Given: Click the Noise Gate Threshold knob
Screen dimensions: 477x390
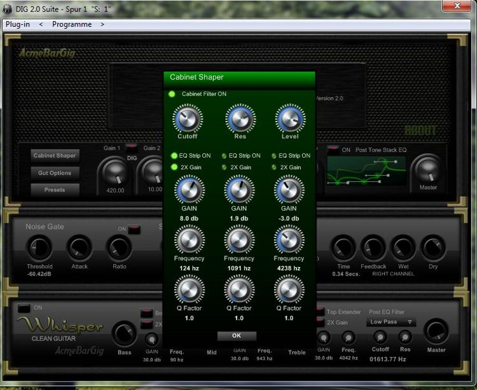Looking at the screenshot, I should pos(40,248).
